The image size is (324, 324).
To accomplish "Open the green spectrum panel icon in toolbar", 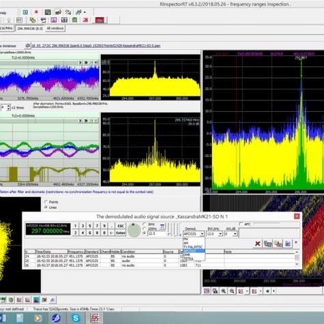I will (x=48, y=12).
